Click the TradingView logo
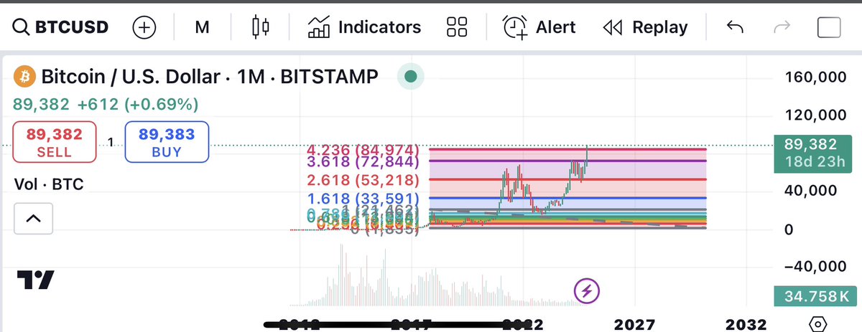The height and width of the screenshot is (332, 862). pyautogui.click(x=35, y=280)
